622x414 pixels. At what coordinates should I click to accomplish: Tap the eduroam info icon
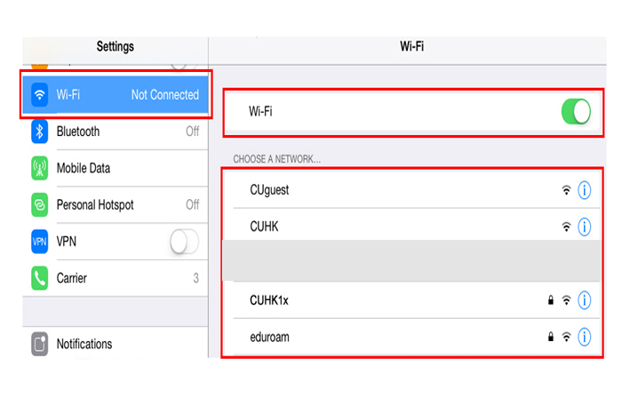584,337
